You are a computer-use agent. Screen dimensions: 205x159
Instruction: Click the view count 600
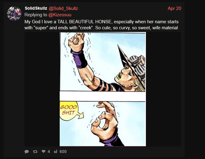63,151
